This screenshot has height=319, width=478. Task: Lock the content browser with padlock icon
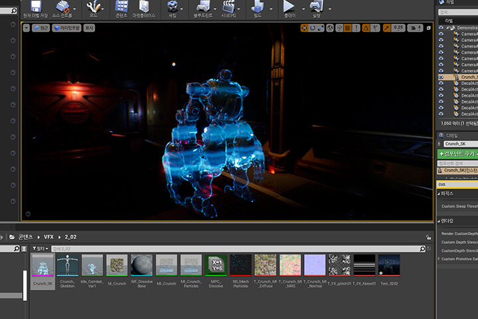point(428,237)
